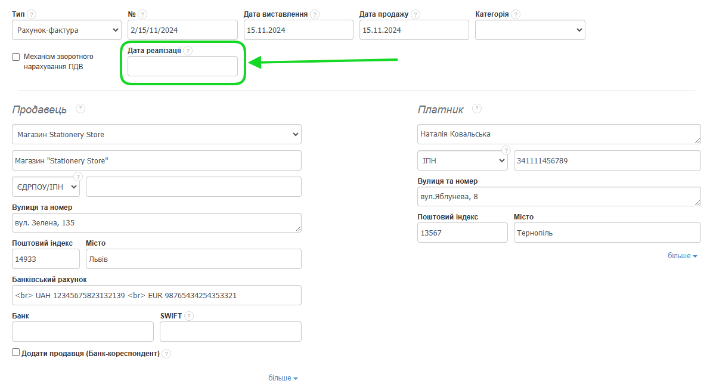
Task: Click help icon beside Дата реалізації
Action: 188,51
